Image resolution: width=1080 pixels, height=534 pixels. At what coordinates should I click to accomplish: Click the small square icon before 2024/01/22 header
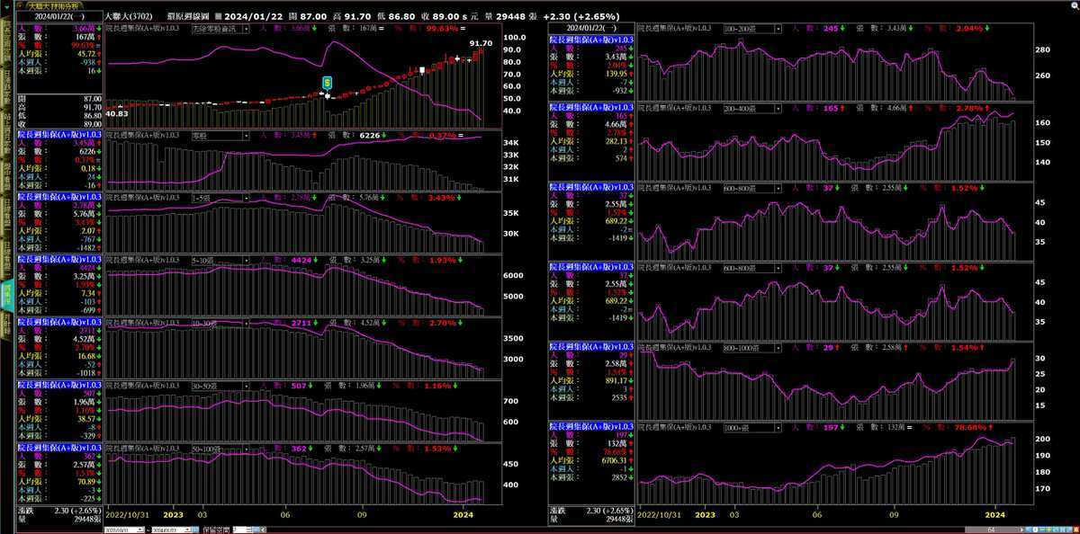point(217,16)
